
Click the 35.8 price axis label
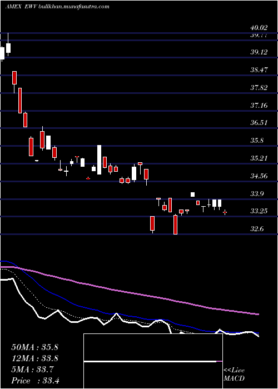point(256,141)
